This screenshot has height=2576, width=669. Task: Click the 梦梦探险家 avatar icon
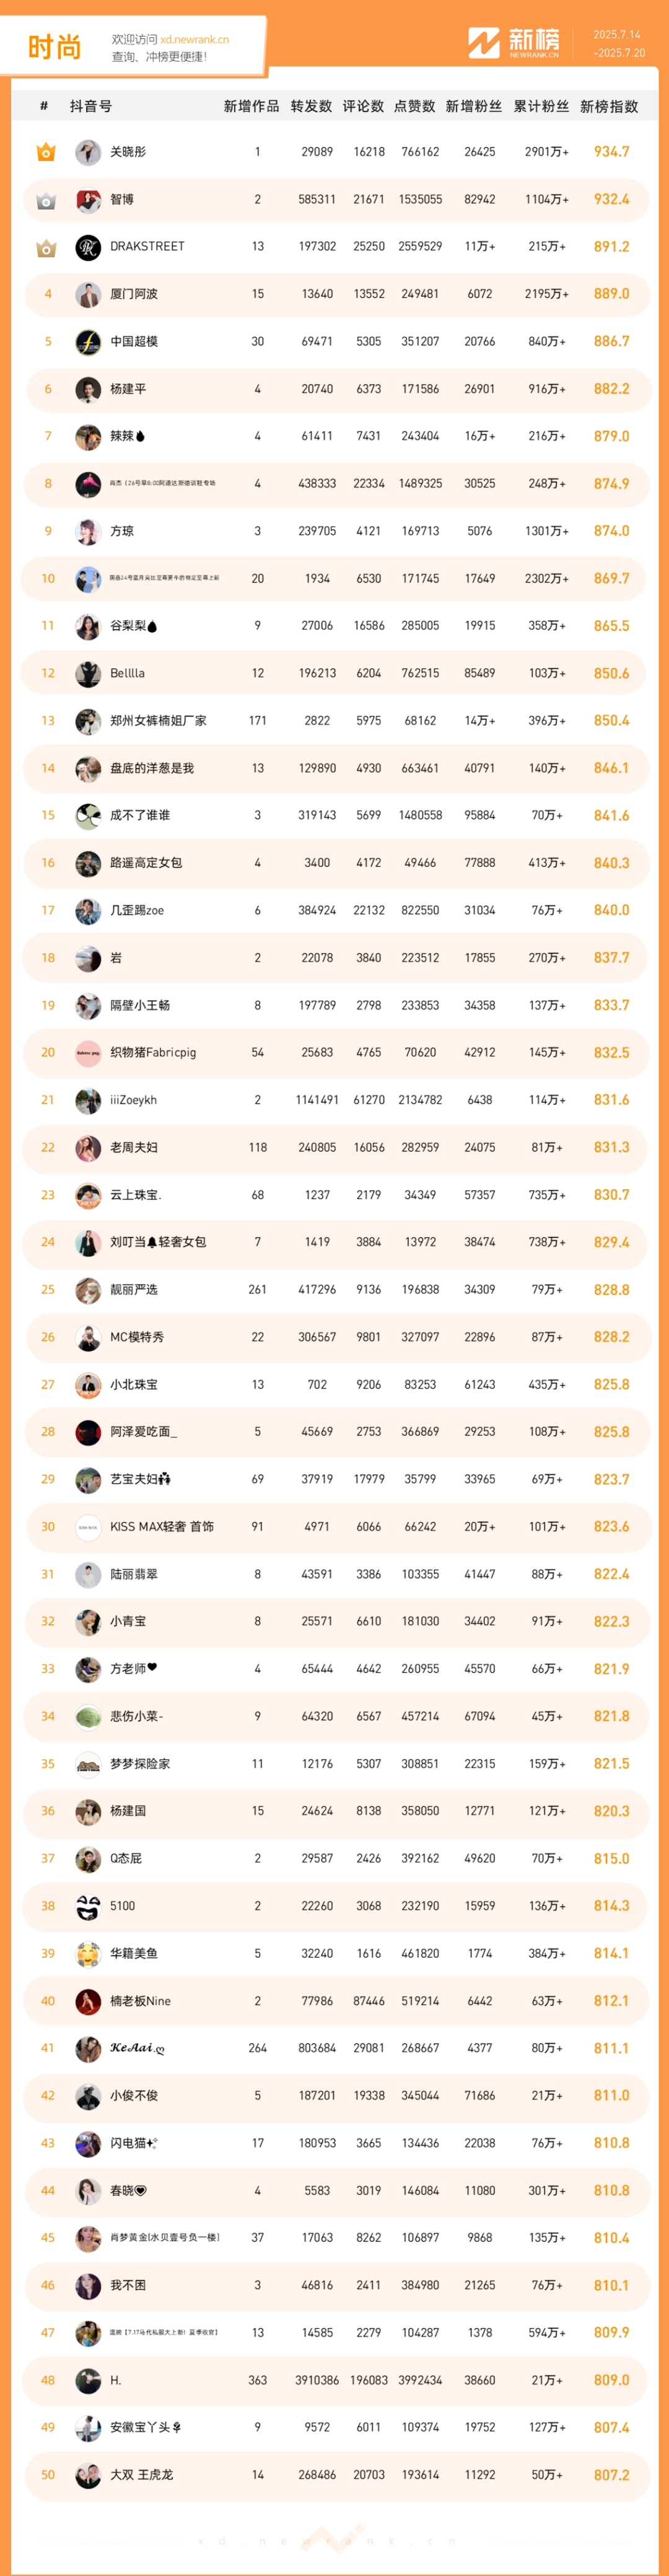click(x=88, y=1764)
